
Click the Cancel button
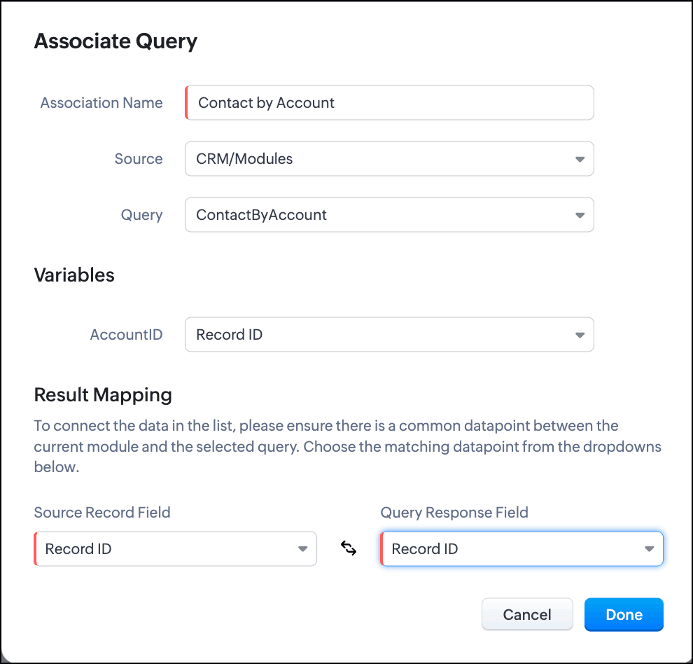[x=527, y=614]
